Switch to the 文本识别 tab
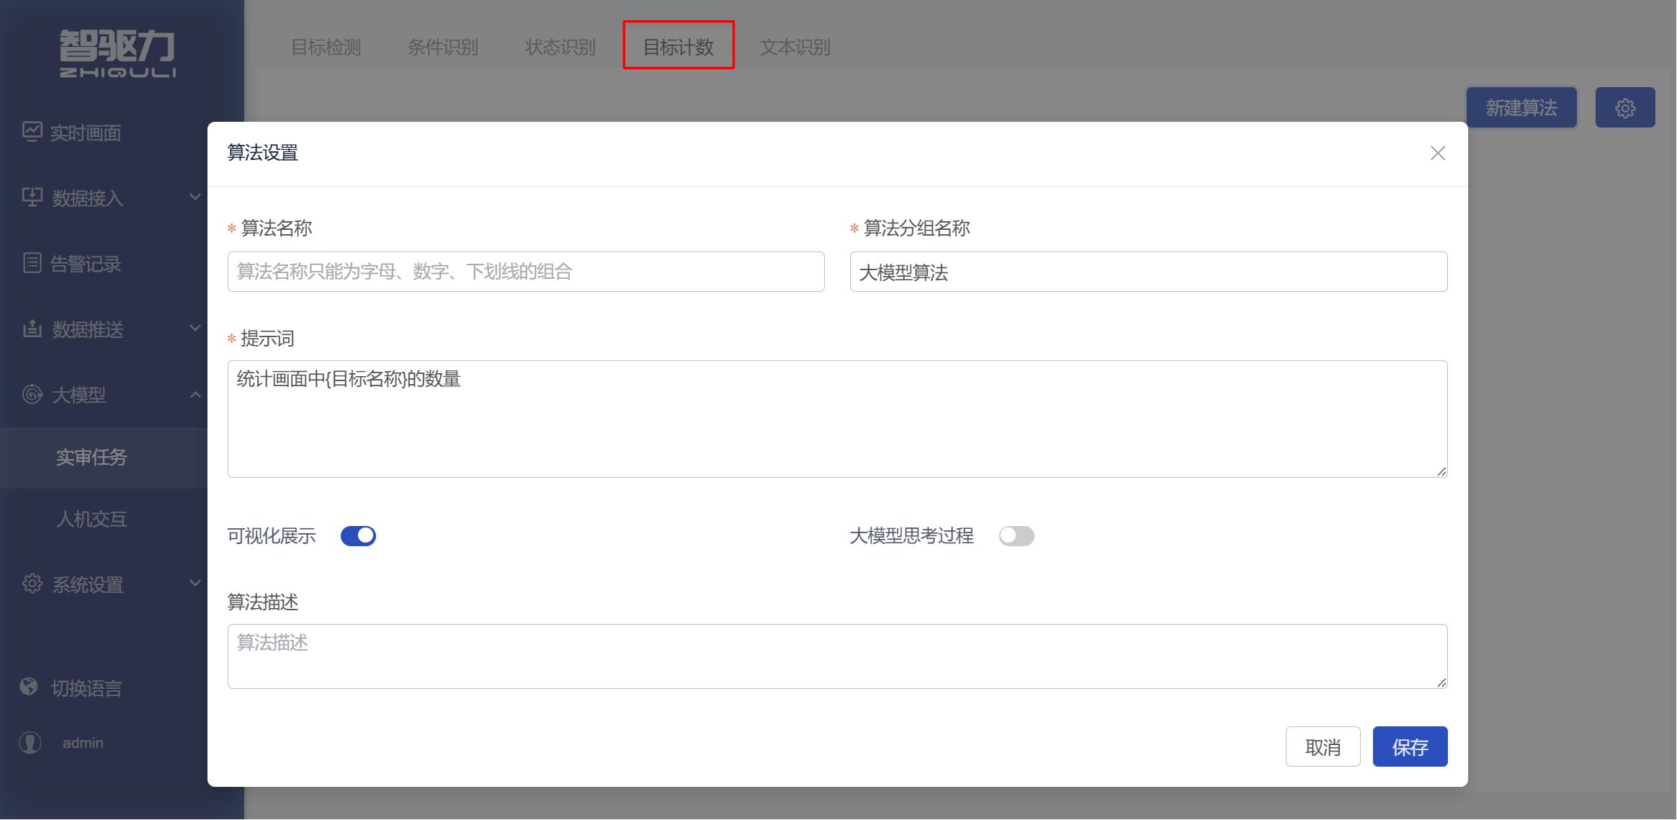Viewport: 1677px width, 820px height. [795, 47]
